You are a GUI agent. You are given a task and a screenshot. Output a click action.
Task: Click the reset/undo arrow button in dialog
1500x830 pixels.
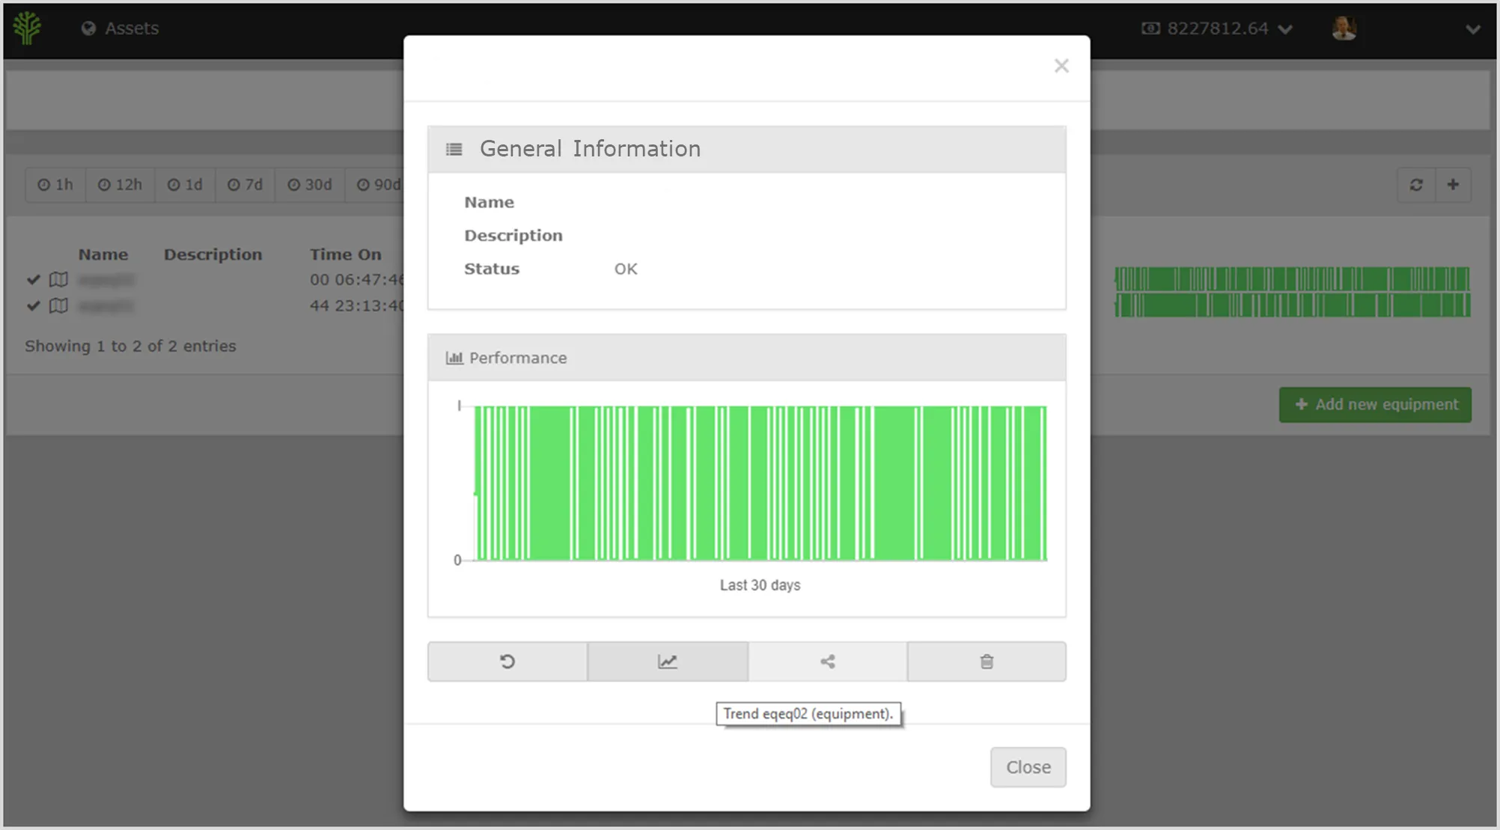[507, 662]
